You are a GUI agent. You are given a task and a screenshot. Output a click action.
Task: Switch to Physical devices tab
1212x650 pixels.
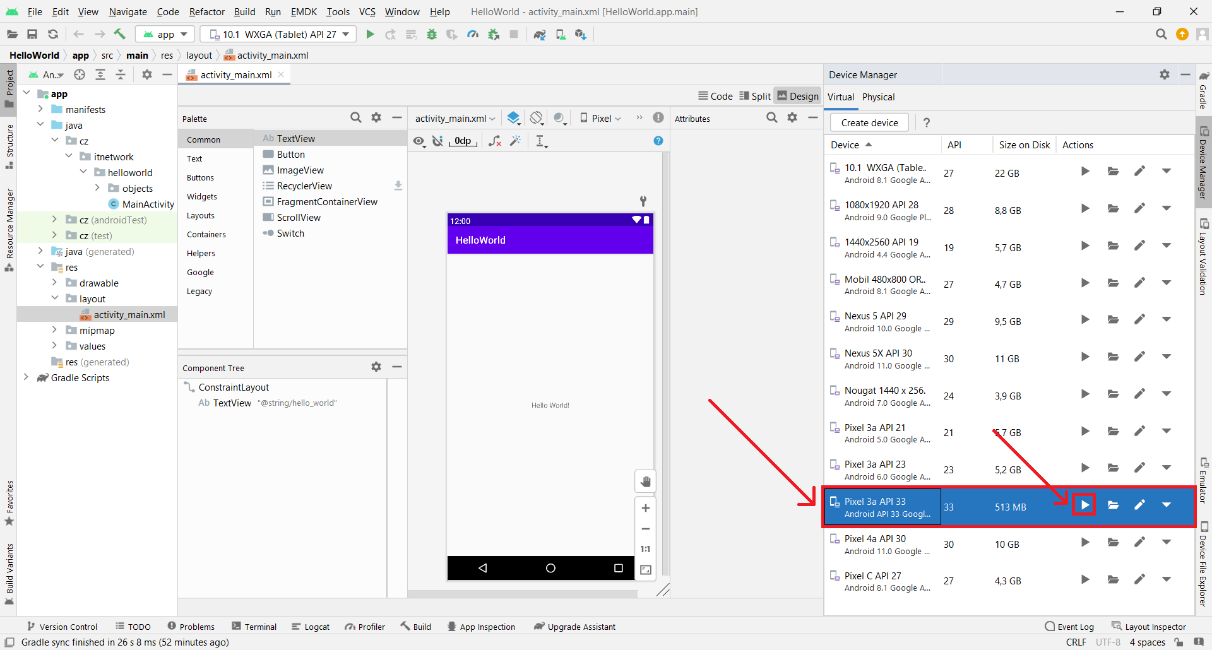[878, 97]
